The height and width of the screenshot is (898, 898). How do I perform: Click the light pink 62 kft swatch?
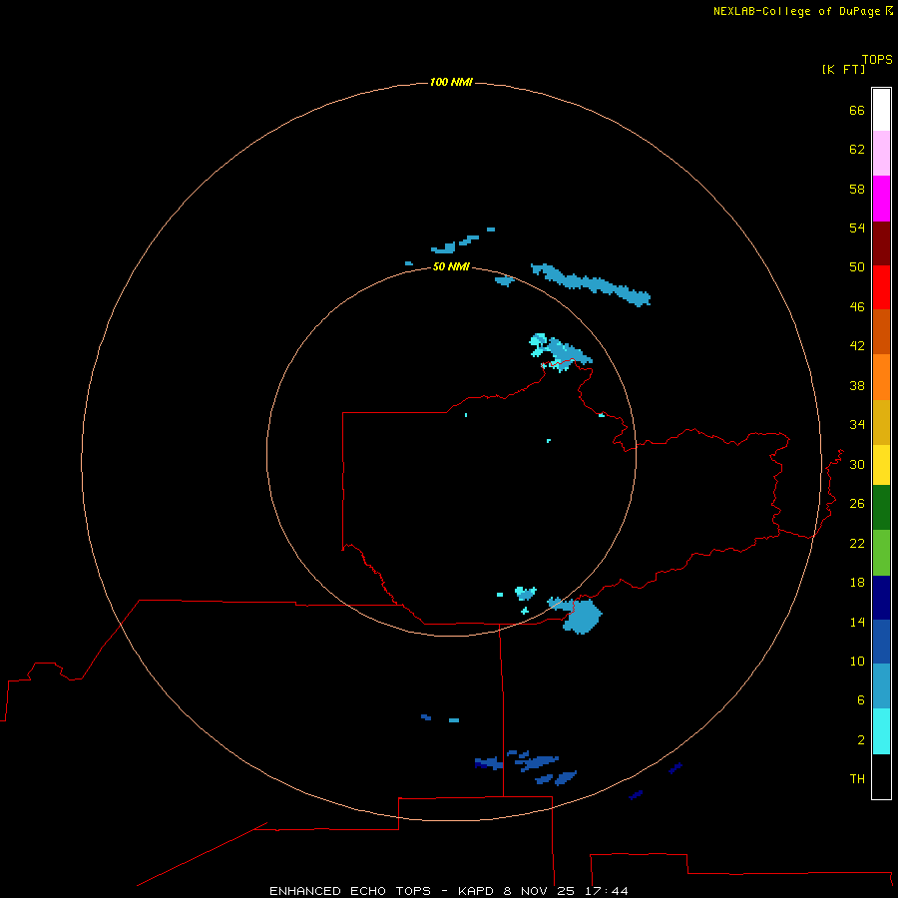click(881, 153)
